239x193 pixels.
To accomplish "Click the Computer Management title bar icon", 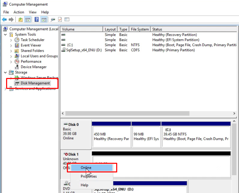I will point(5,4).
